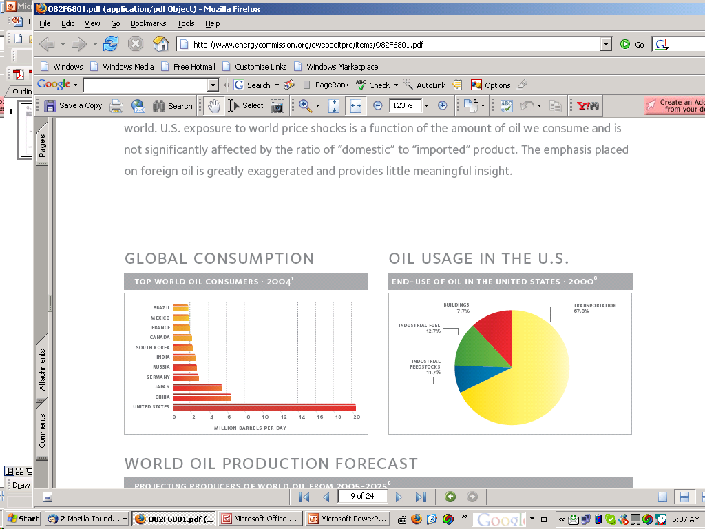
Task: Go to Firefox home page icon
Action: 160,44
